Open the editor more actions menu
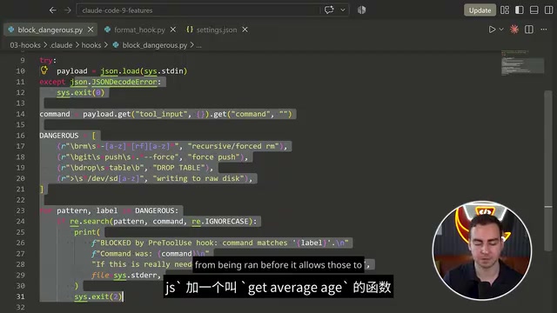Screen dimensions: 557x313 click(544, 30)
